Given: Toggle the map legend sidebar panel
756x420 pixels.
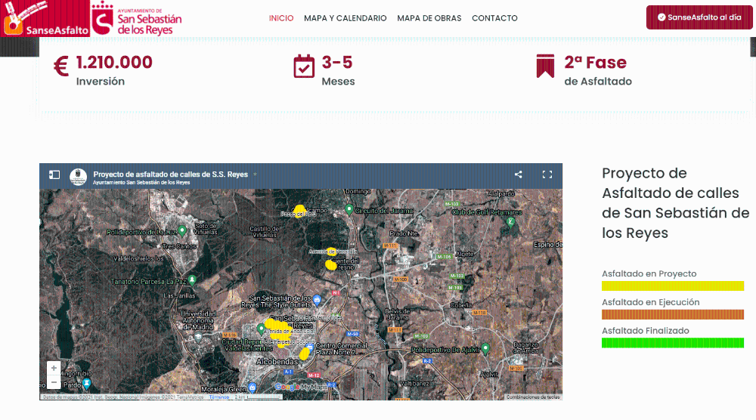Looking at the screenshot, I should click(x=54, y=174).
